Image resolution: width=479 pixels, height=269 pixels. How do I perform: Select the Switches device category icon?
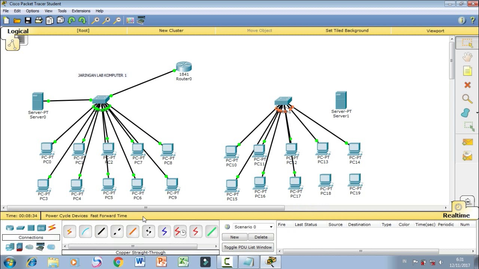pos(20,228)
